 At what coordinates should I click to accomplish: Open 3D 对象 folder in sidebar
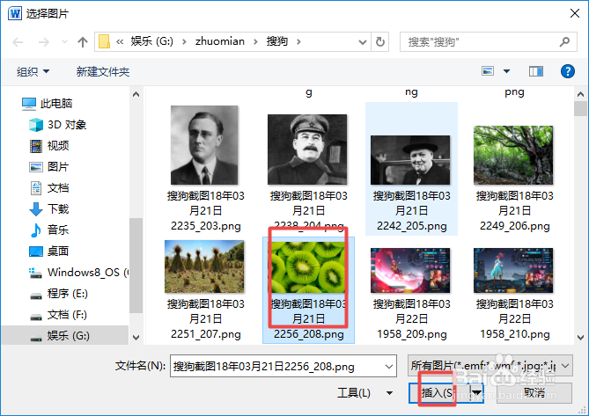pyautogui.click(x=57, y=125)
